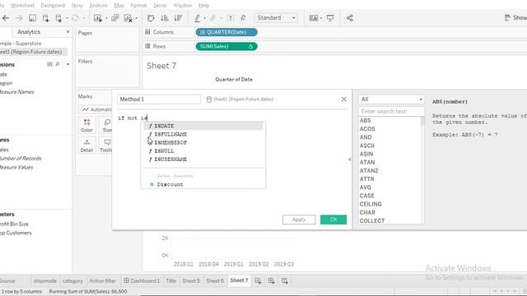Screen dimensions: 527x296
Task: Switch to the Sheet 6 tab
Action: pyautogui.click(x=215, y=281)
